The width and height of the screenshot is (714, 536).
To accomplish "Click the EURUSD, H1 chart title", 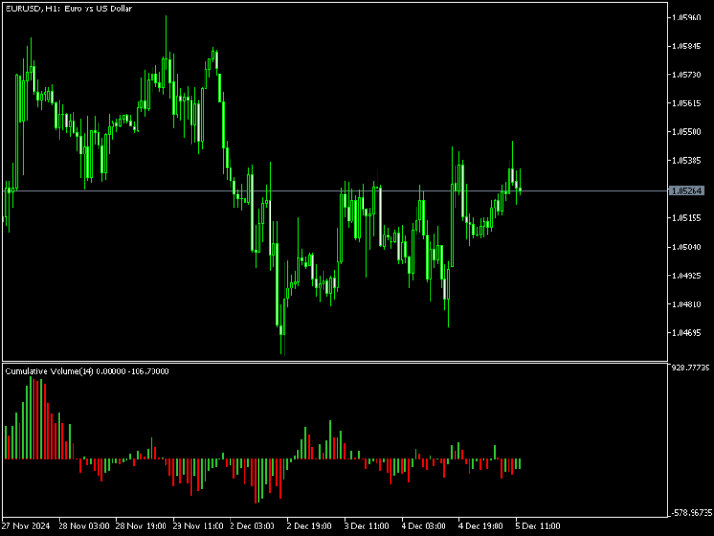I will tap(68, 8).
